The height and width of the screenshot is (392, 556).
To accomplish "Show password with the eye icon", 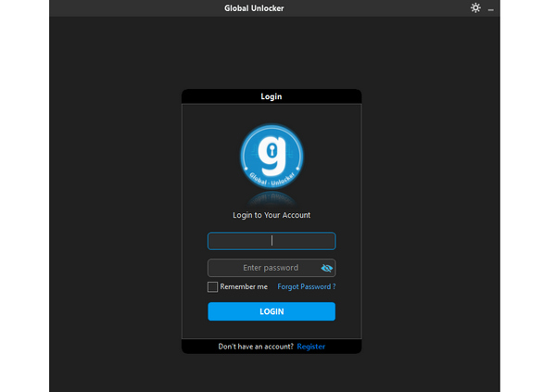I will coord(326,268).
